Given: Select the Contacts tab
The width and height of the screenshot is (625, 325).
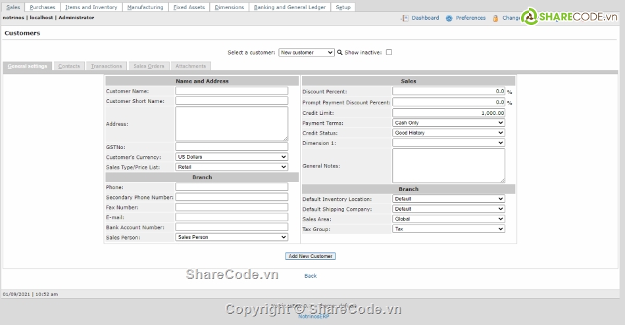Looking at the screenshot, I should [69, 66].
